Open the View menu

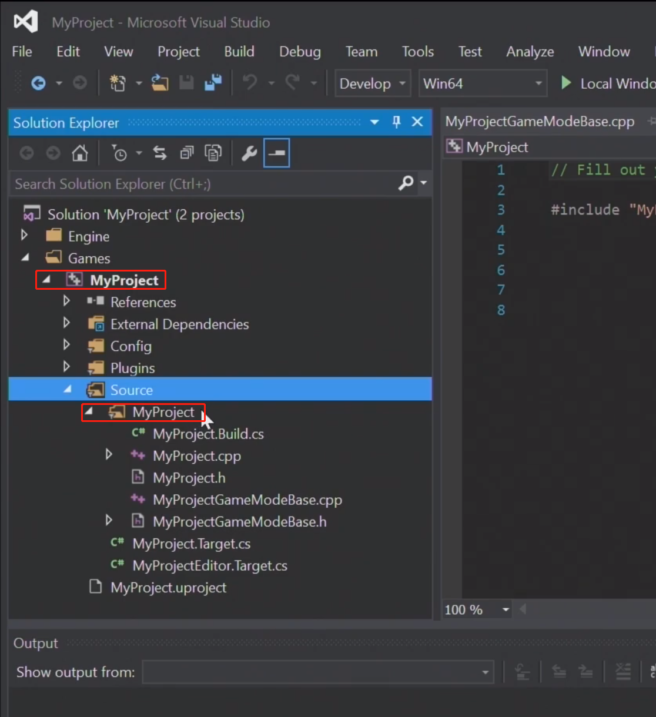click(x=119, y=52)
